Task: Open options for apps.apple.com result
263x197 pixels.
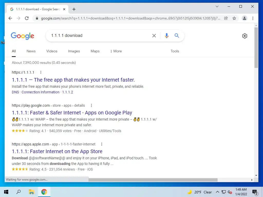Action: (102, 144)
